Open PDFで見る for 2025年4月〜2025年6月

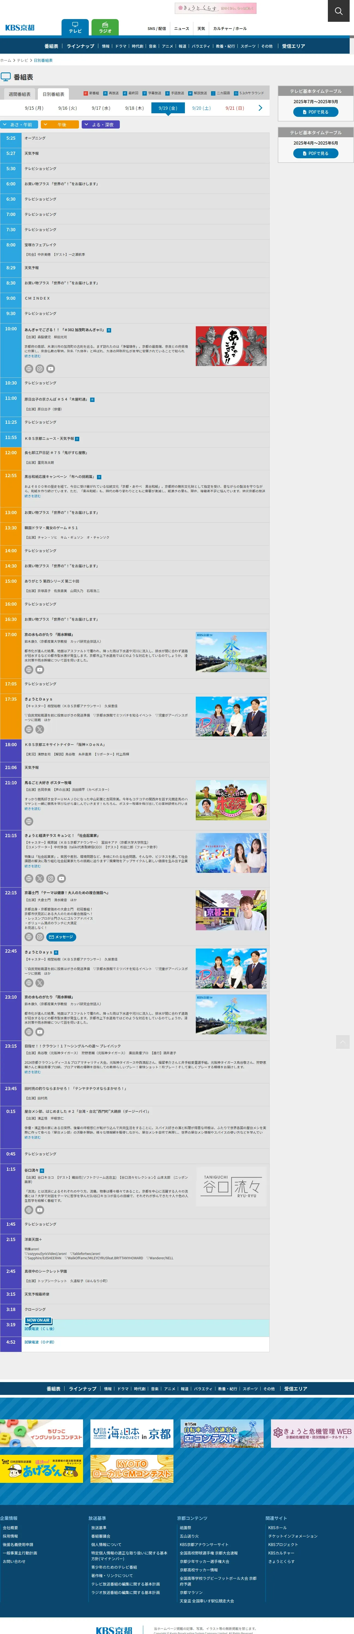coord(315,154)
